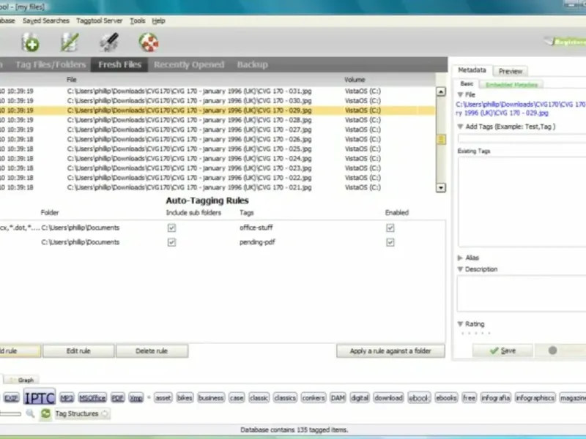This screenshot has height=439, width=586.
Task: Click the 'bikes' tag in tag cloud
Action: (185, 398)
